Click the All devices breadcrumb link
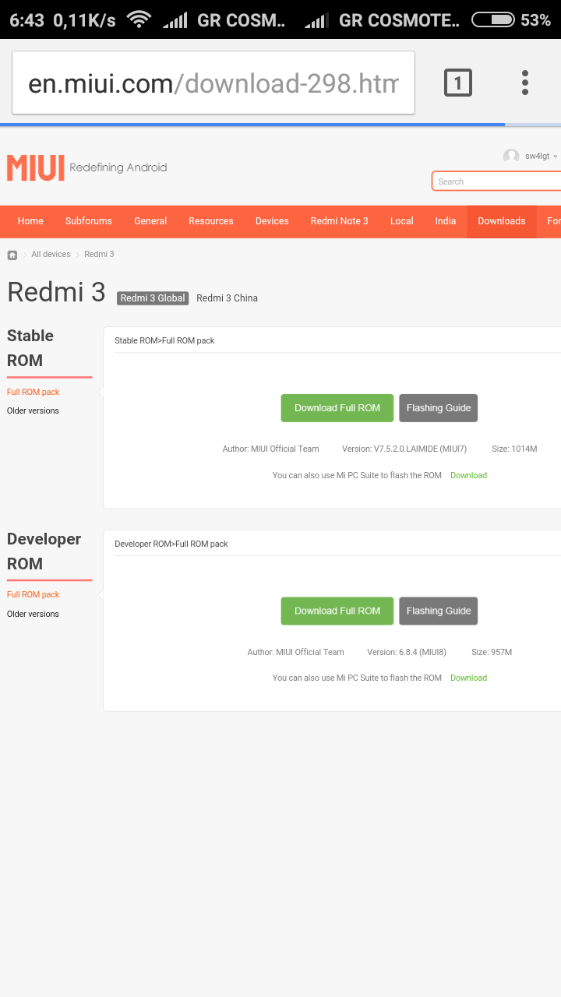The image size is (561, 997). pyautogui.click(x=51, y=255)
